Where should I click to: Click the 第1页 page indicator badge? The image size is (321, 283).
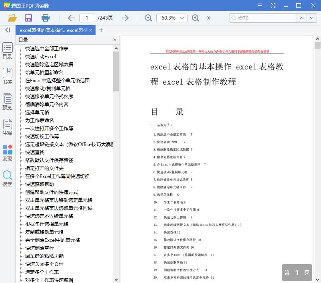pos(297,272)
